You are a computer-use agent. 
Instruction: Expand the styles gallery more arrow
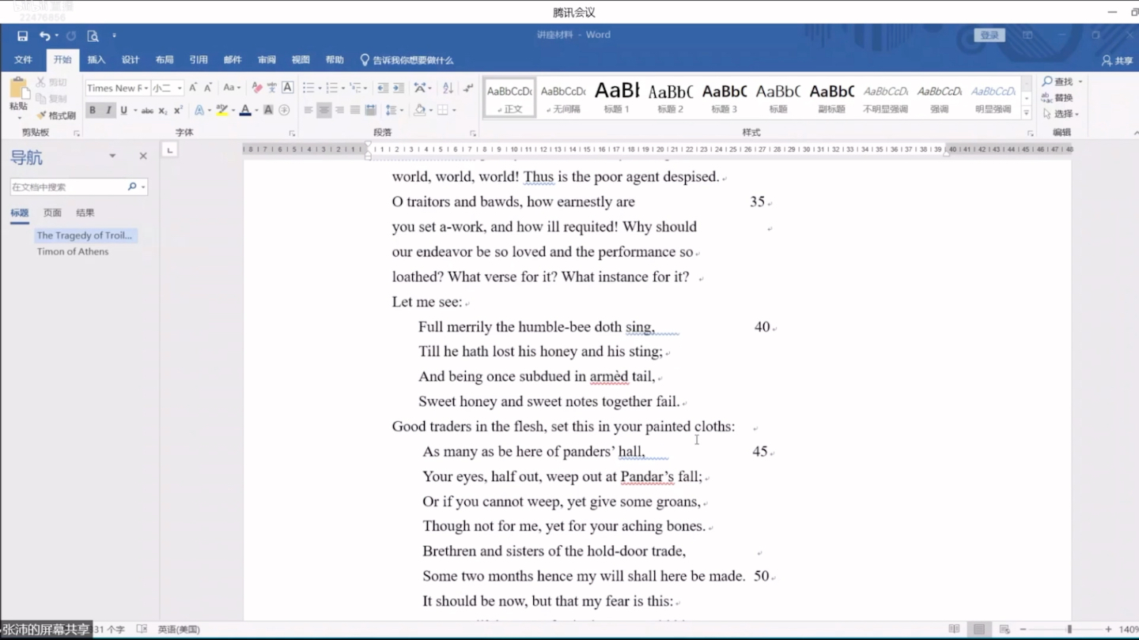[1026, 113]
